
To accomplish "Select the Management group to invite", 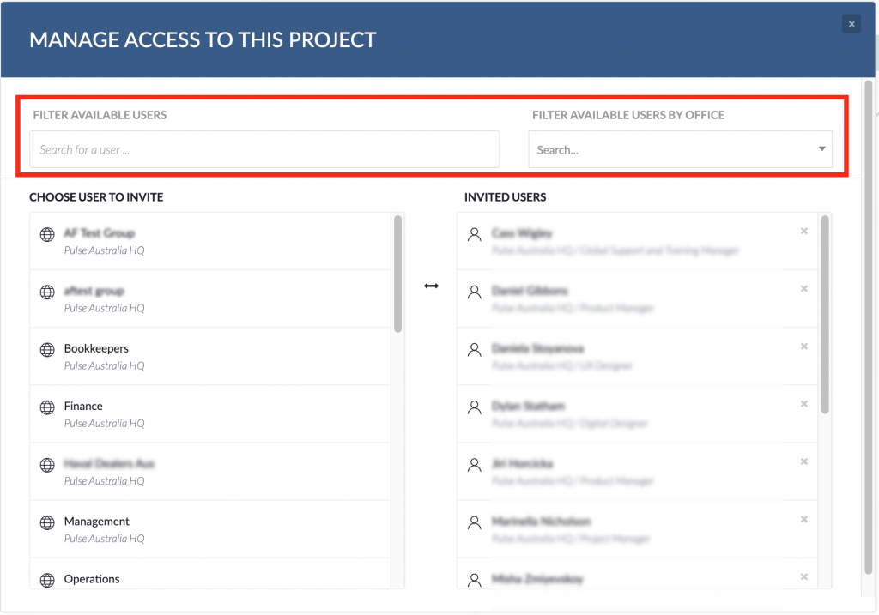I will (x=210, y=529).
